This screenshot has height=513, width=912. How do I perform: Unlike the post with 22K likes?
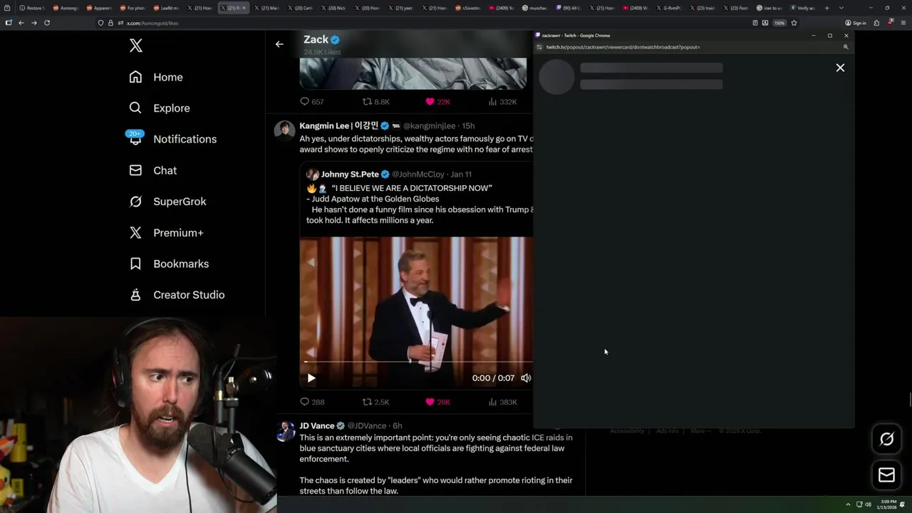point(437,102)
